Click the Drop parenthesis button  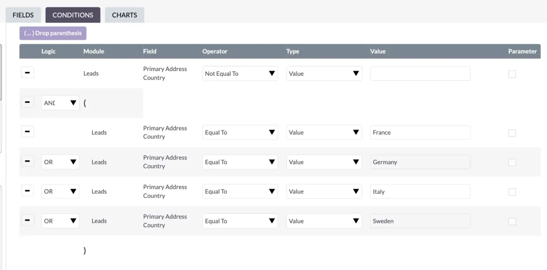tap(53, 33)
